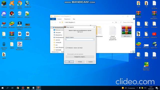Close the Ввод пароля dialog
The image size is (160, 90).
pyautogui.click(x=94, y=27)
